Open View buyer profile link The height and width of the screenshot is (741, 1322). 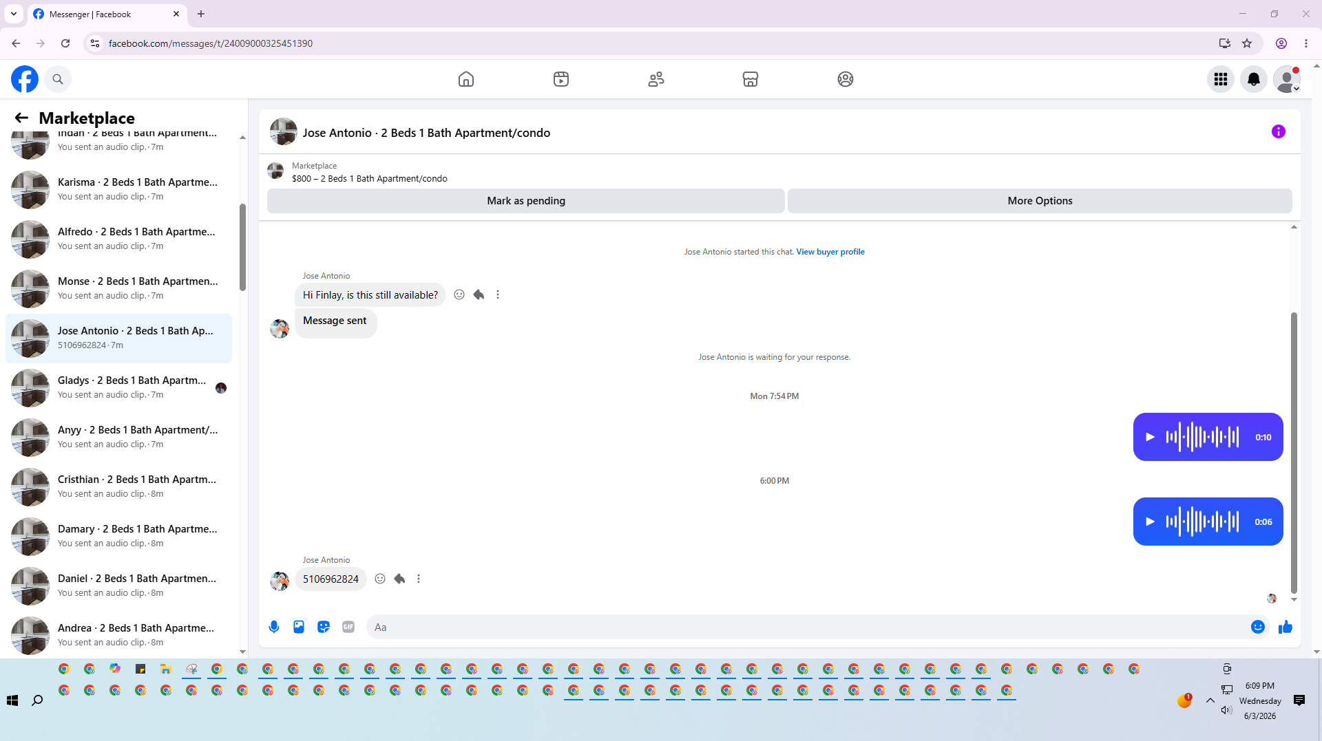tap(830, 252)
